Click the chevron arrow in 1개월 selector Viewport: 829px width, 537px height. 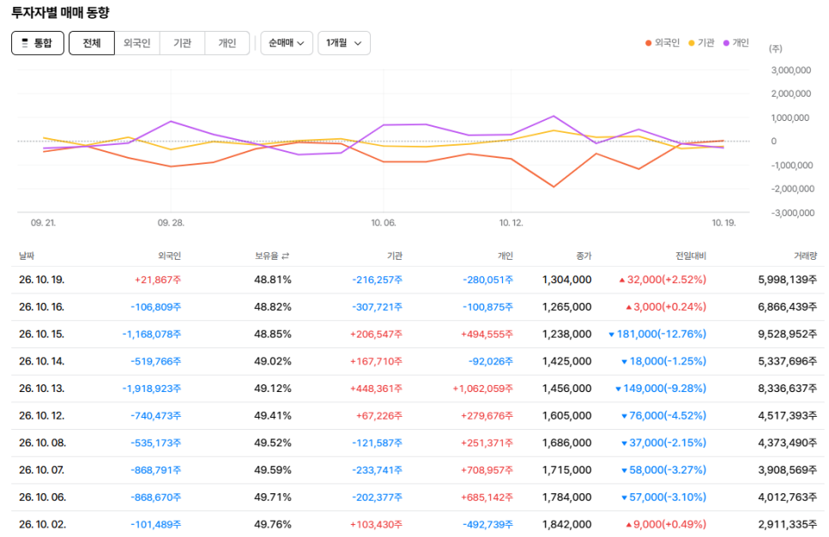pyautogui.click(x=358, y=44)
